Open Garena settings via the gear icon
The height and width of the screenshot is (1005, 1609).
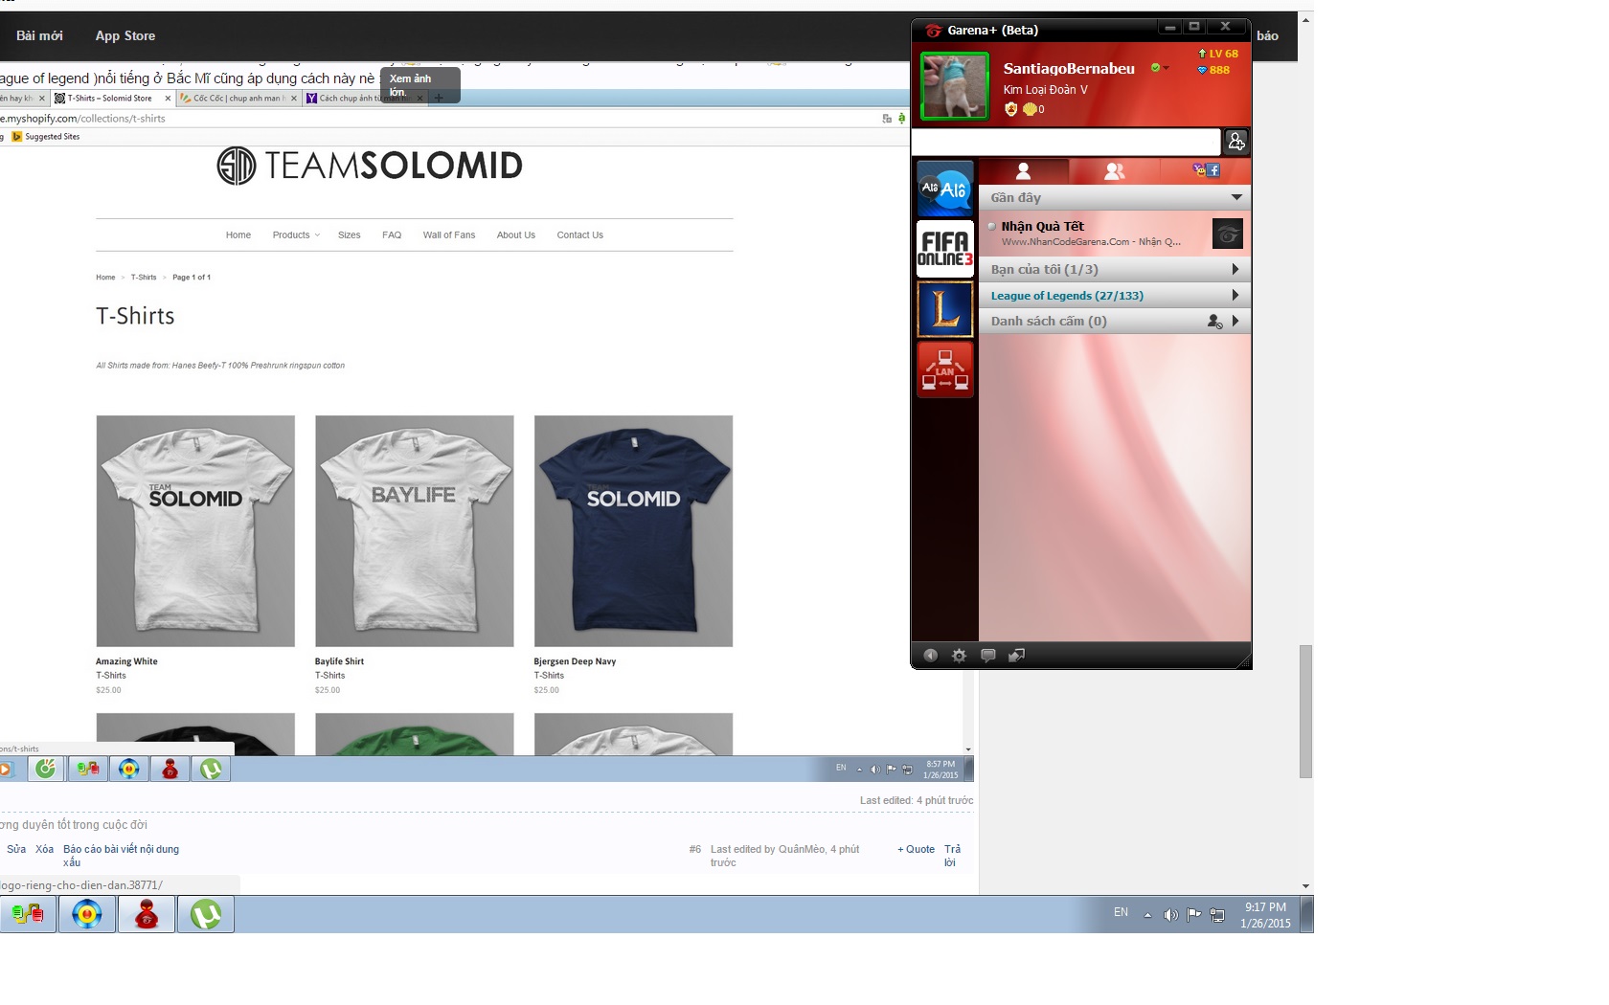(x=959, y=656)
